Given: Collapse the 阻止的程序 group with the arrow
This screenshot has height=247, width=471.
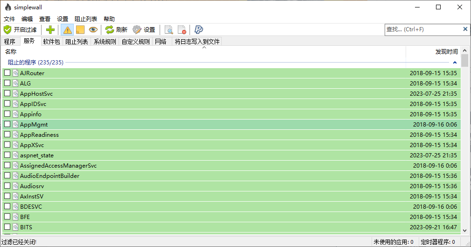Looking at the screenshot, I should (455, 63).
